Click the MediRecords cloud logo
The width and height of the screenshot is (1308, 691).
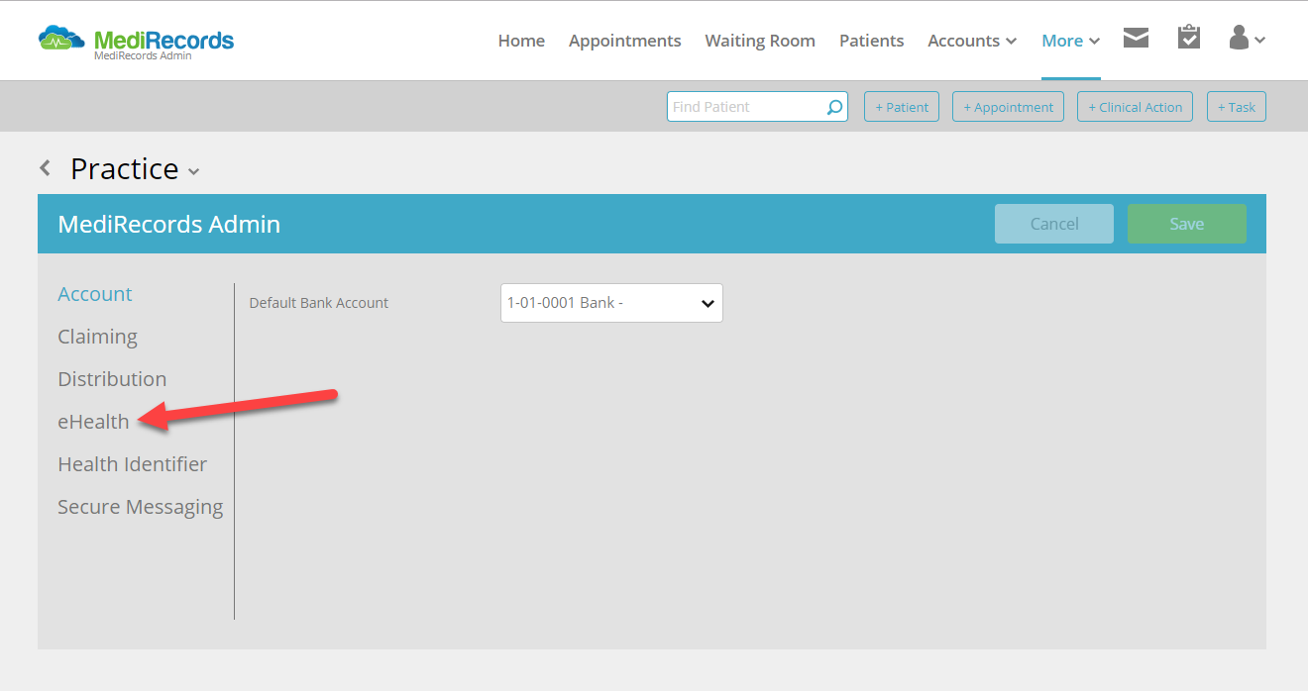point(136,41)
